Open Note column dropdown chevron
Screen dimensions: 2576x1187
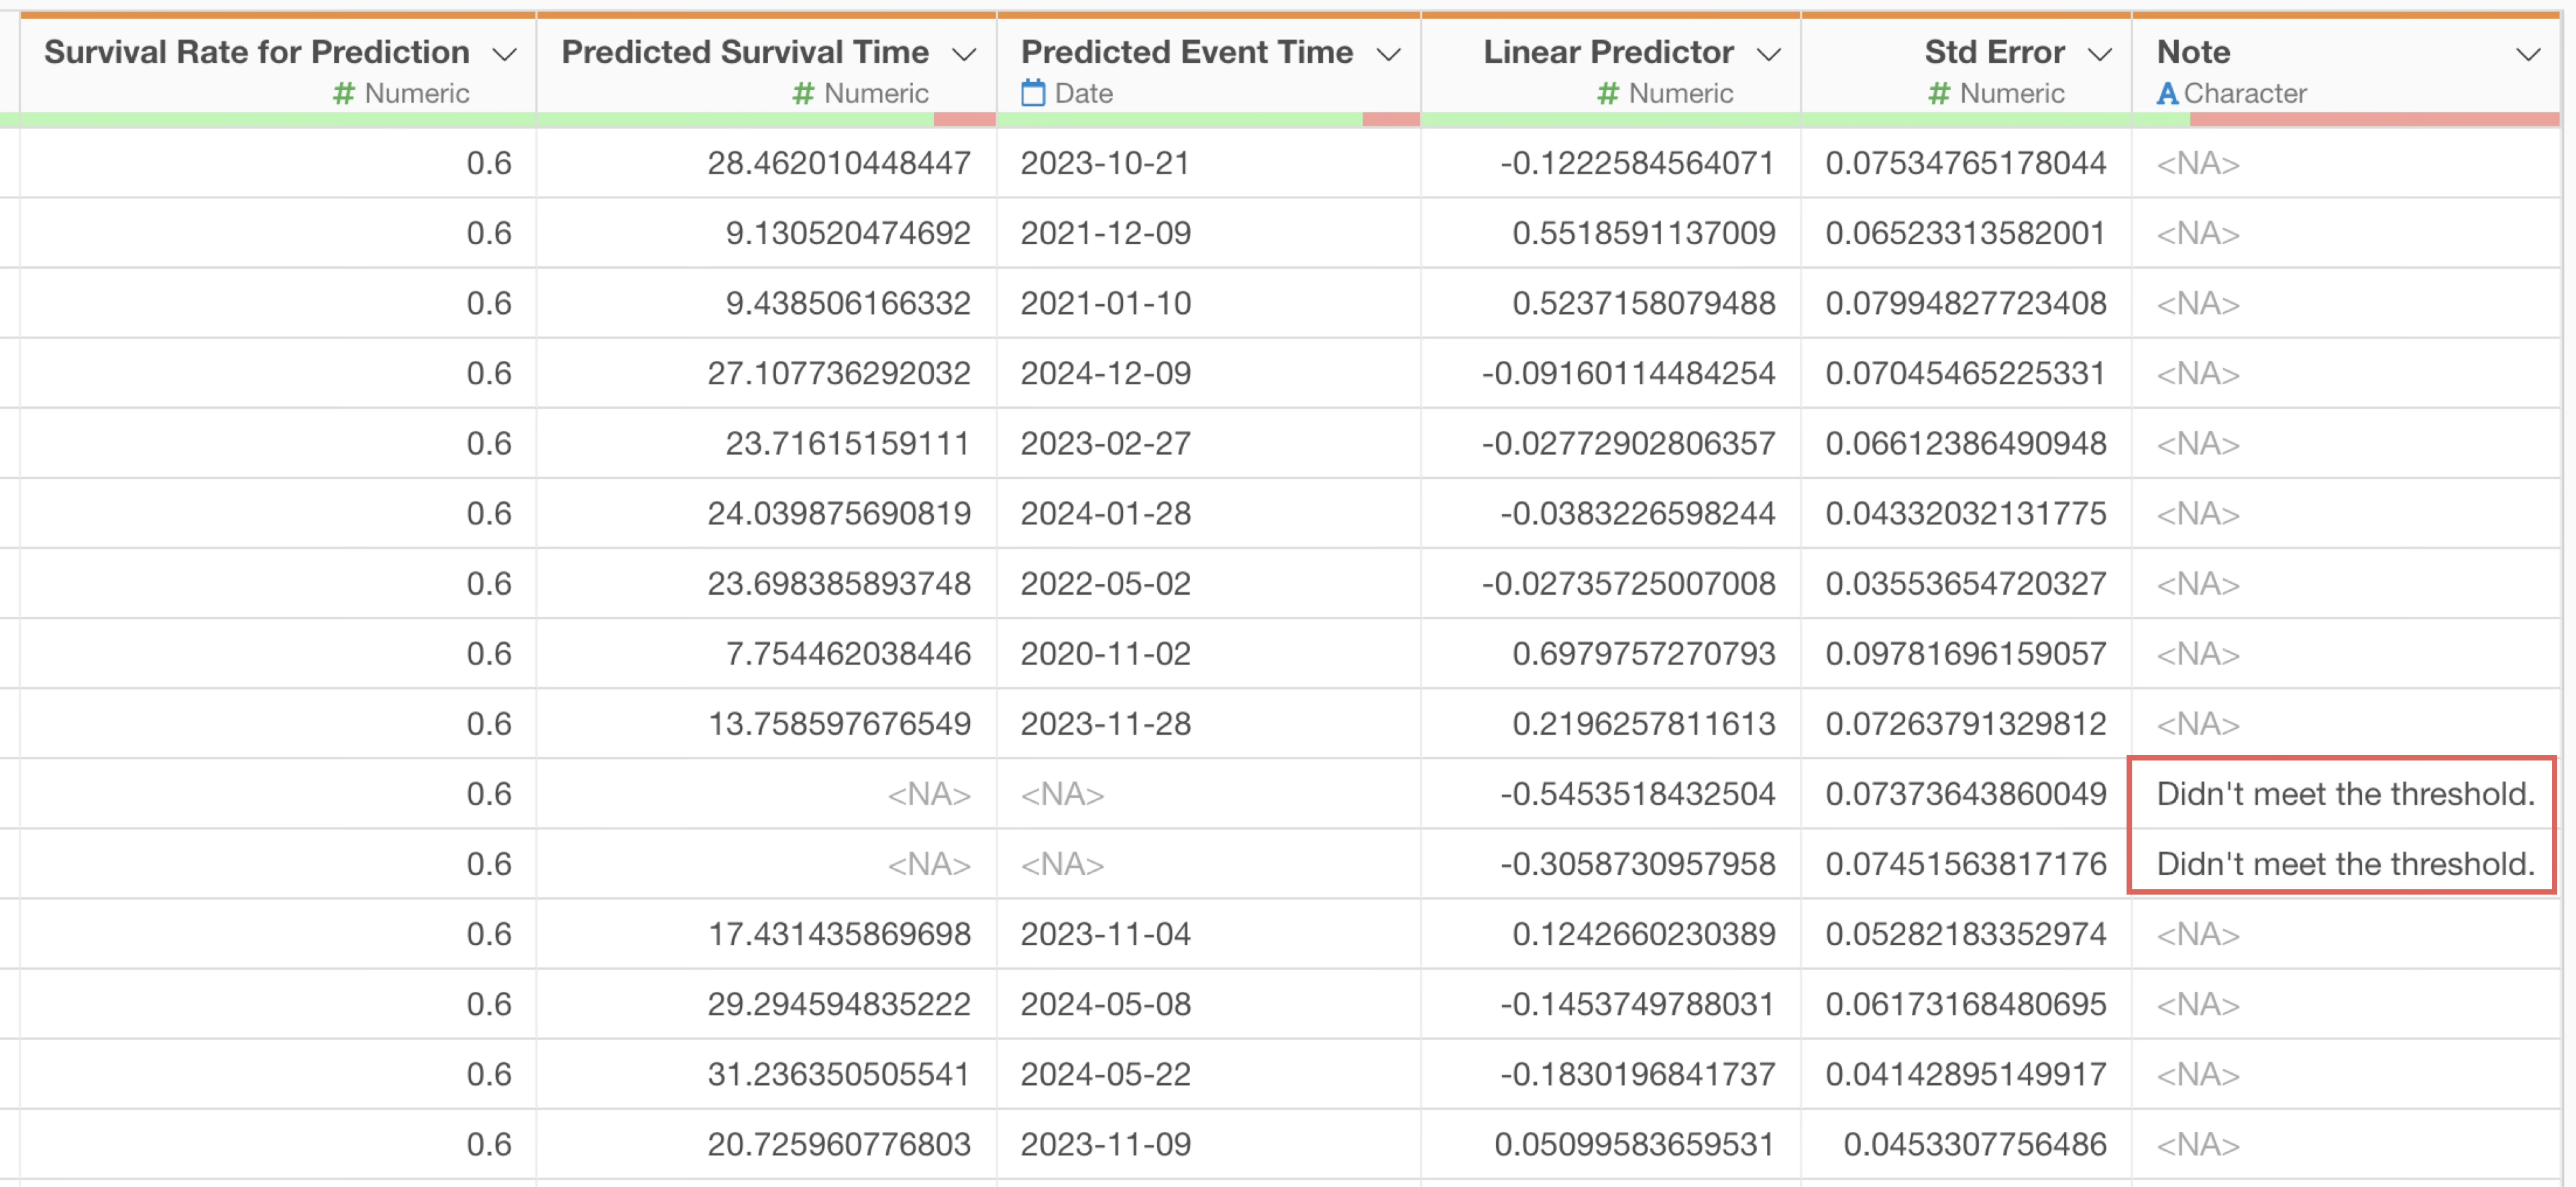(2528, 54)
